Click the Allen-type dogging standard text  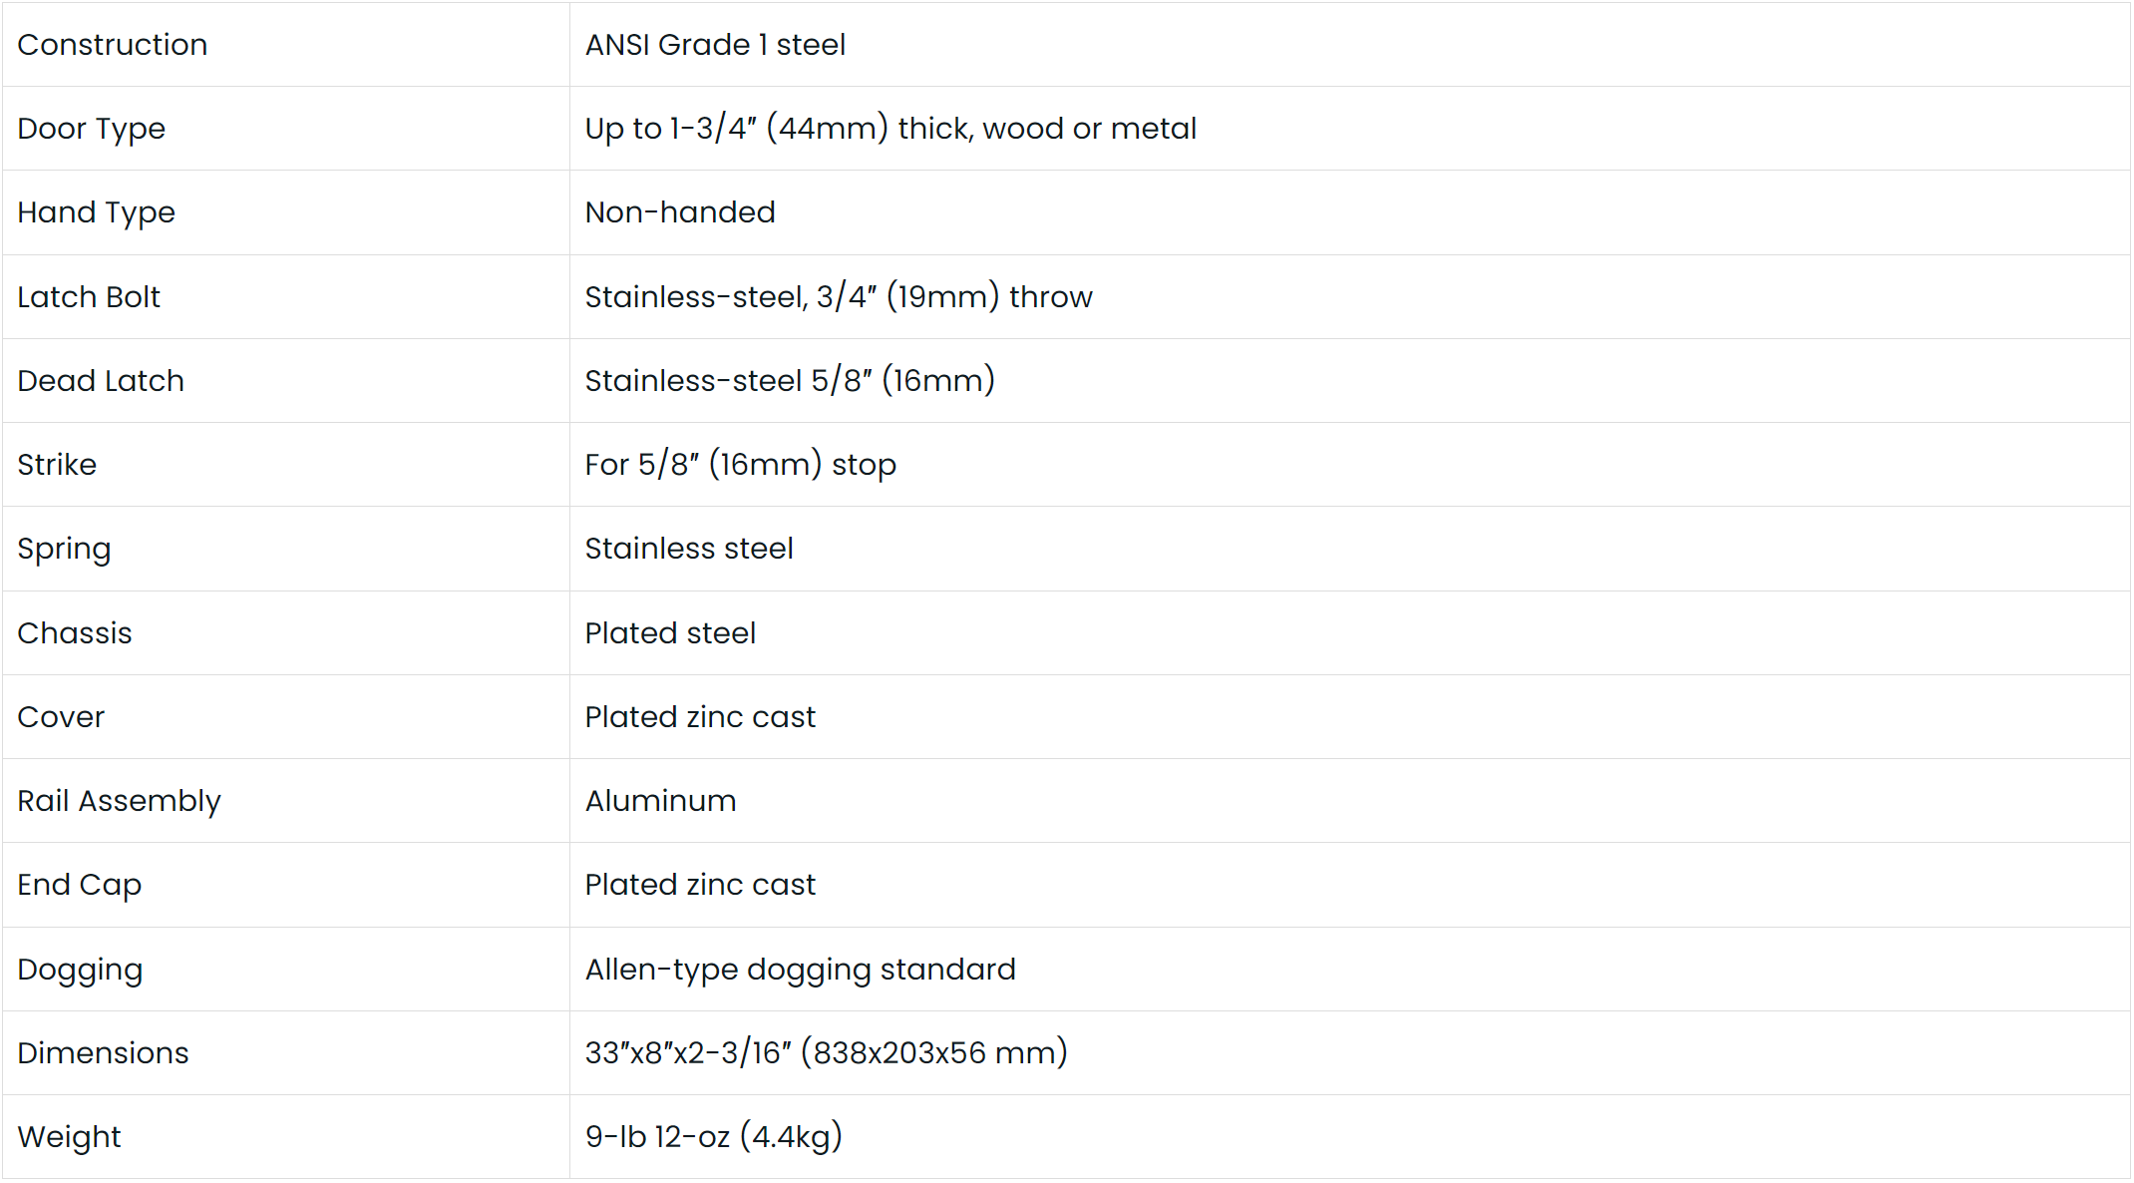tap(800, 970)
